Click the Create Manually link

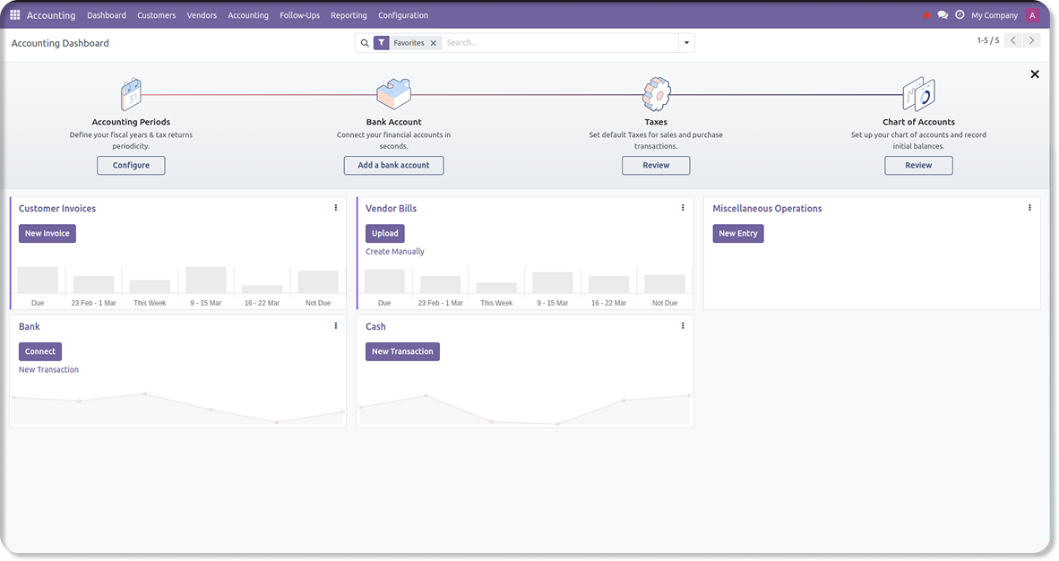point(395,252)
